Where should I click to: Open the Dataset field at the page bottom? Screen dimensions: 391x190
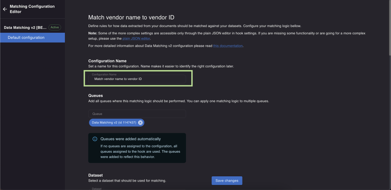(137, 188)
